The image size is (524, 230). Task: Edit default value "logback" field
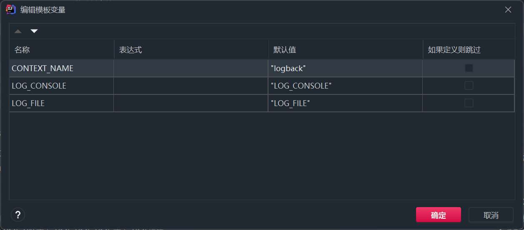(345, 68)
